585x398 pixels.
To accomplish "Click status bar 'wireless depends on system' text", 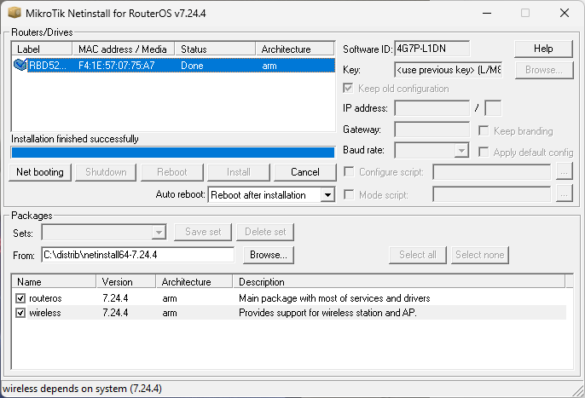I will pyautogui.click(x=82, y=389).
